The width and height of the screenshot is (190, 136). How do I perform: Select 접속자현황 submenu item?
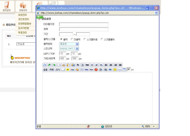click(x=23, y=28)
